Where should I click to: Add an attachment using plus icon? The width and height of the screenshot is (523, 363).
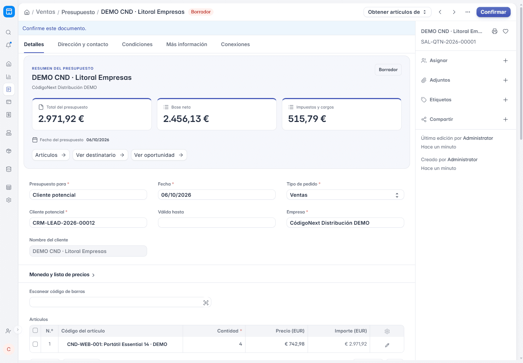506,80
